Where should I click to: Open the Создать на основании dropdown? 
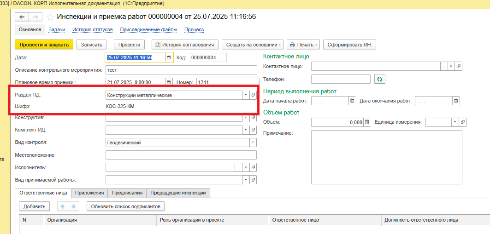click(x=254, y=45)
